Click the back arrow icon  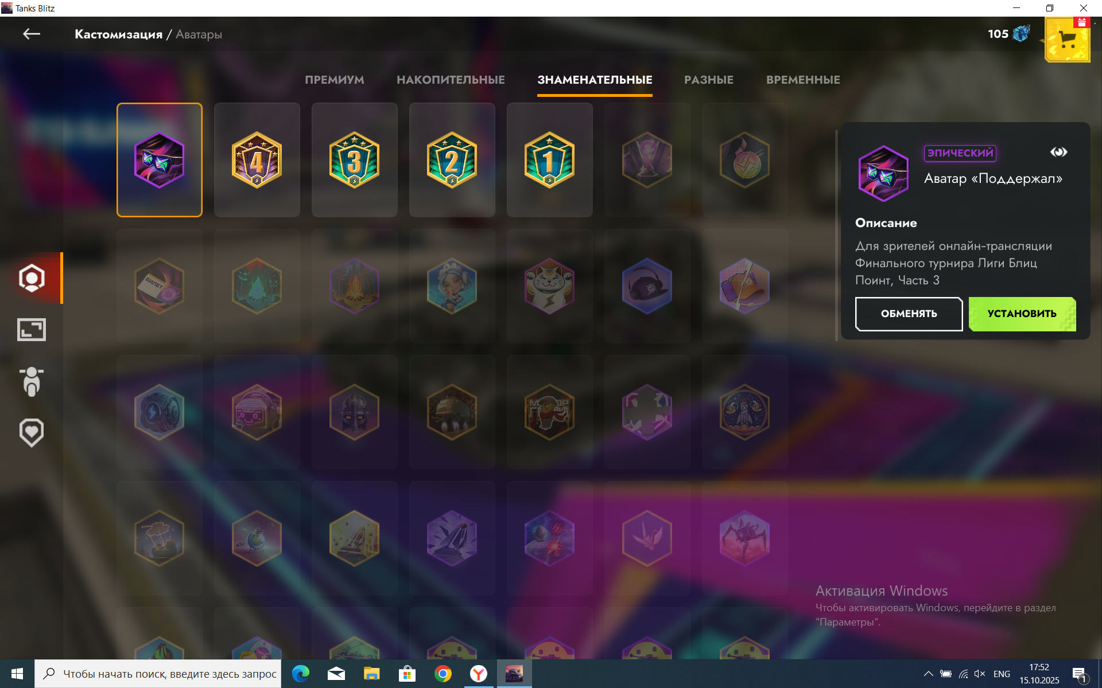pos(32,34)
